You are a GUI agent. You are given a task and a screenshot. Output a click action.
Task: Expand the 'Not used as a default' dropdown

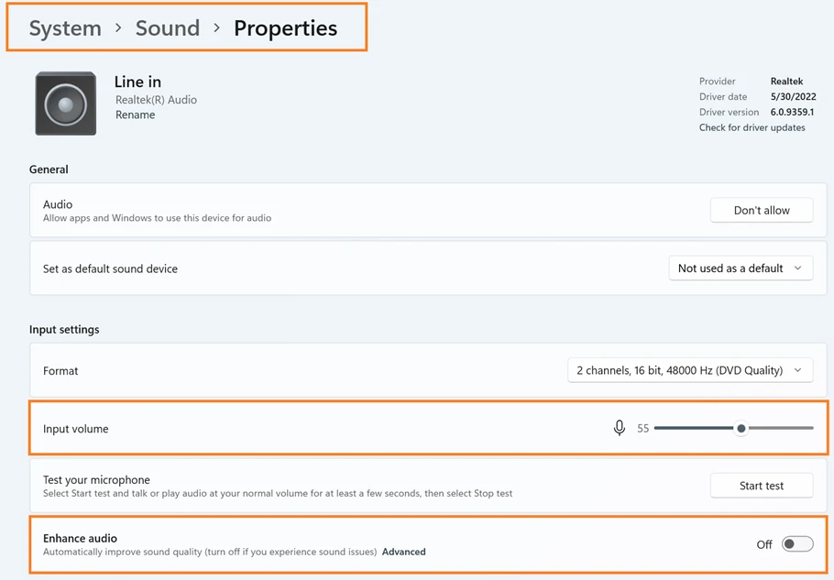click(x=740, y=268)
